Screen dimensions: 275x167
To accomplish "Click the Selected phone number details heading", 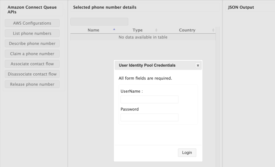I will (105, 7).
